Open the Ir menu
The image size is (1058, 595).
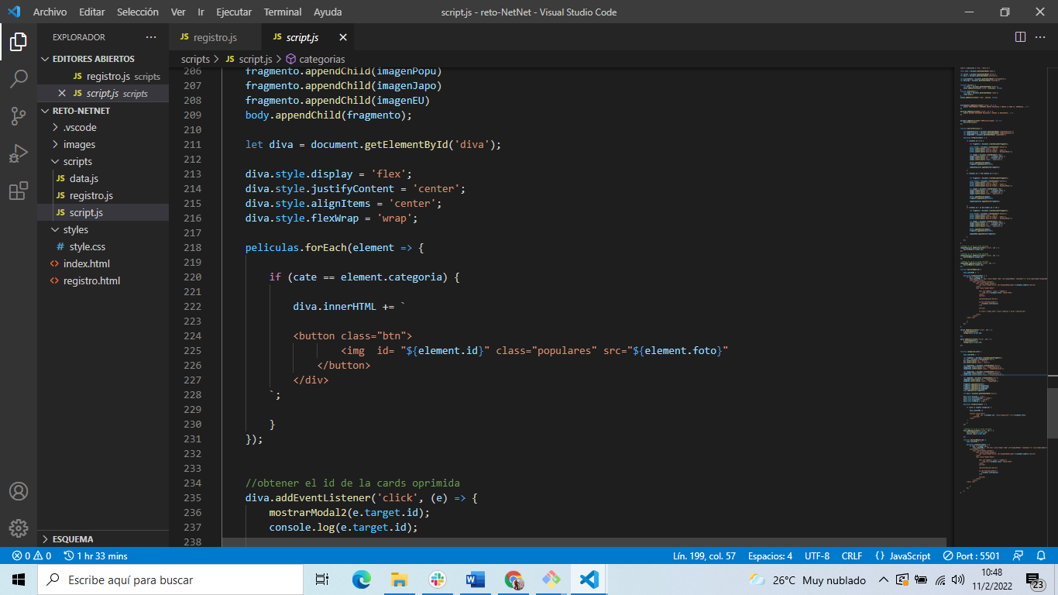tap(201, 12)
